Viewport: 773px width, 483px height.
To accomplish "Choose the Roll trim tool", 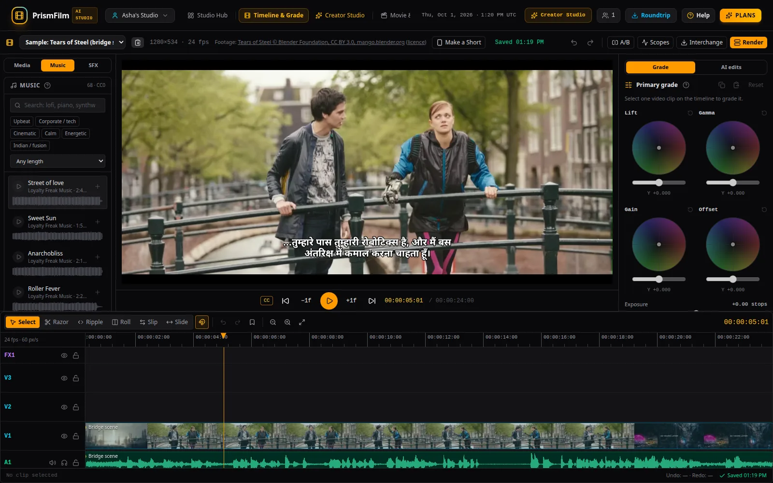I will (121, 322).
